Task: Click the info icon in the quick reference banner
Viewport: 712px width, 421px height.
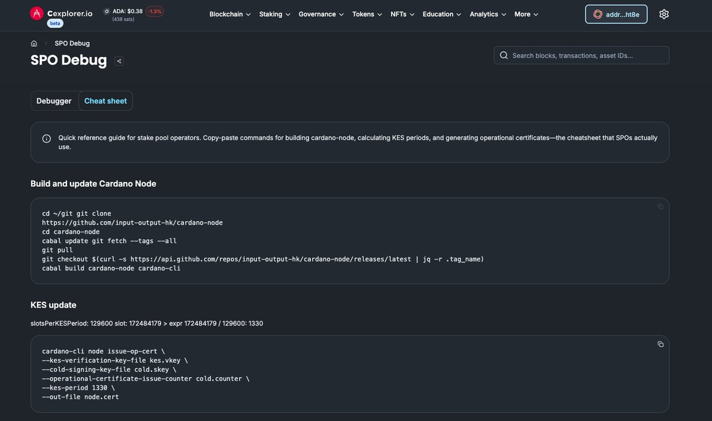Action: tap(46, 138)
